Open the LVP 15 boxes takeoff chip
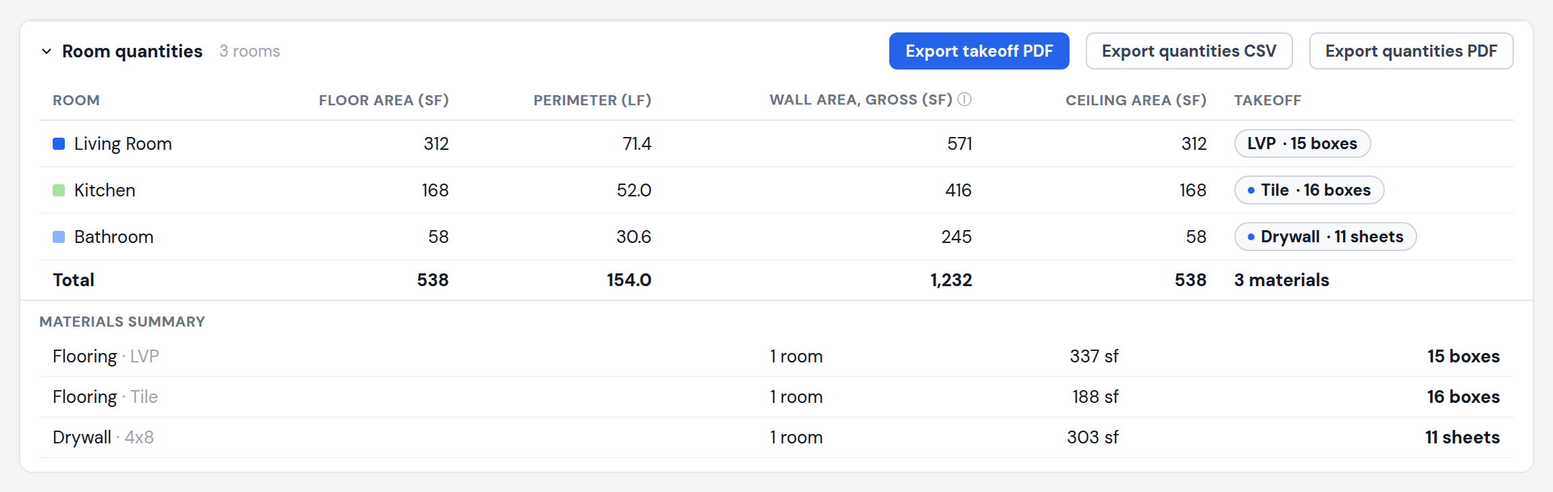 pos(1302,144)
